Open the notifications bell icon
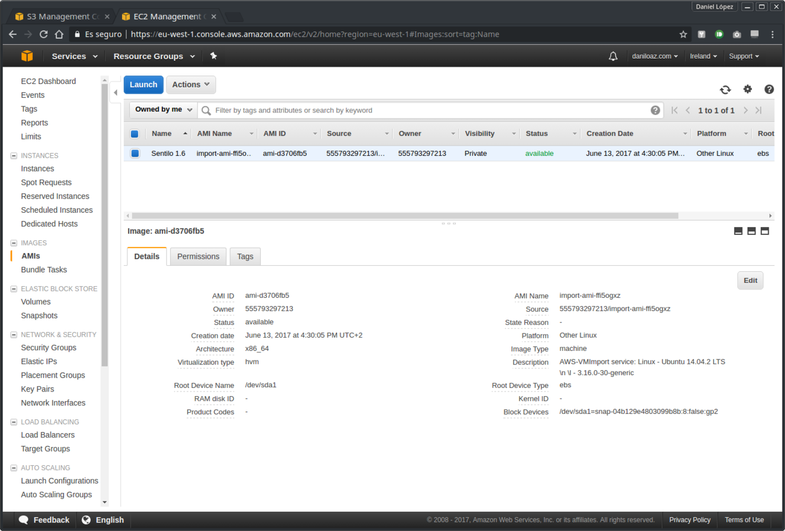Viewport: 785px width, 531px height. [613, 56]
